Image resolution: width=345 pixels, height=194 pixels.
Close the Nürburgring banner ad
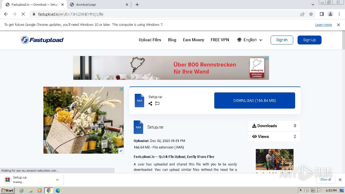click(267, 58)
